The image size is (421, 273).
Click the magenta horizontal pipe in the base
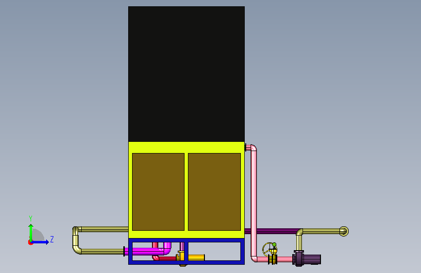pos(144,252)
